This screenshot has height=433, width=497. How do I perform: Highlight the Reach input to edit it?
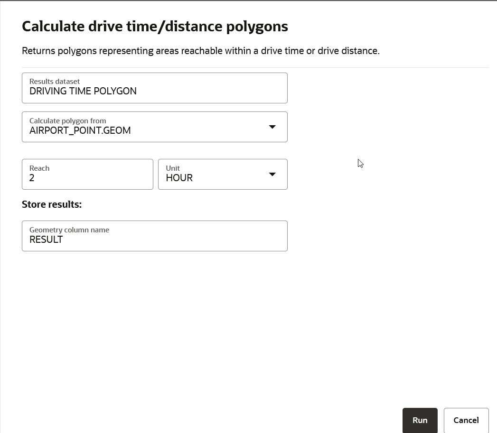tap(87, 178)
